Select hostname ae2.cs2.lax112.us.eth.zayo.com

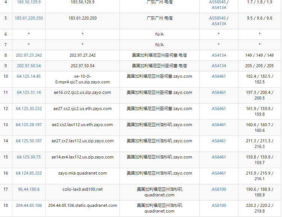pos(82,125)
